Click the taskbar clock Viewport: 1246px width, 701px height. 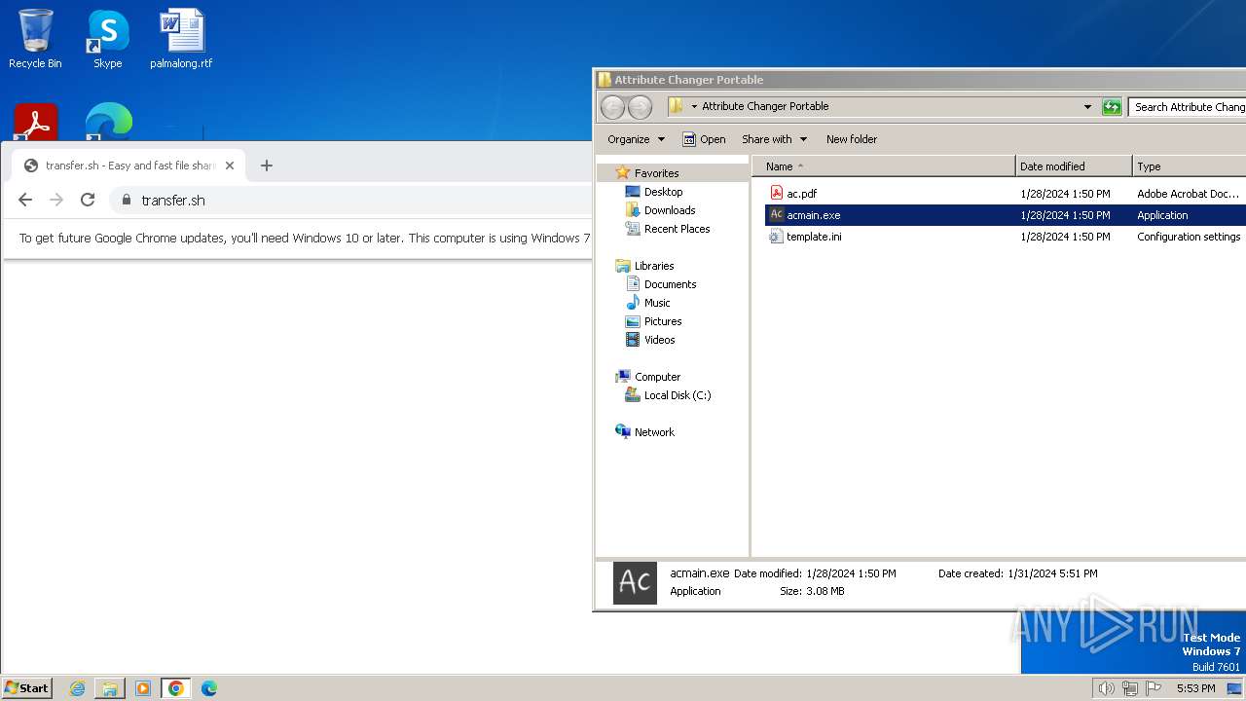(x=1195, y=688)
